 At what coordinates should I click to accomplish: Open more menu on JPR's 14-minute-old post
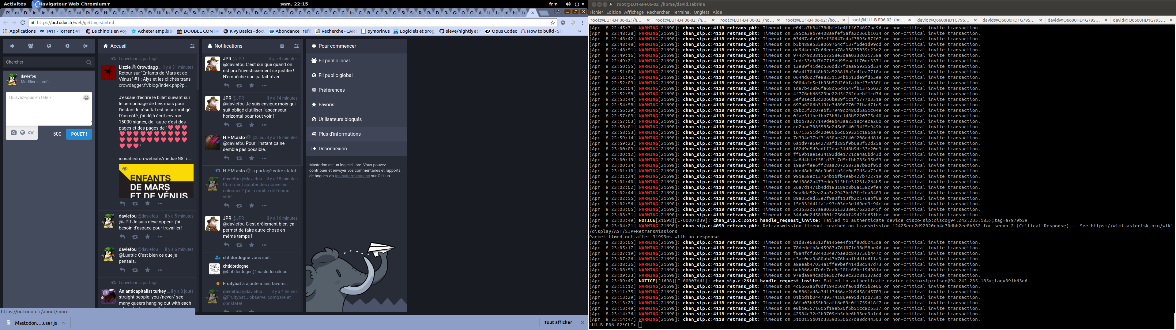point(264,125)
